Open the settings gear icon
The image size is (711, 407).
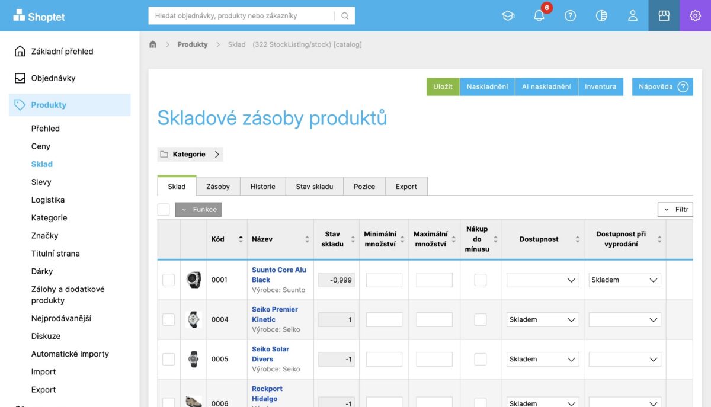695,16
